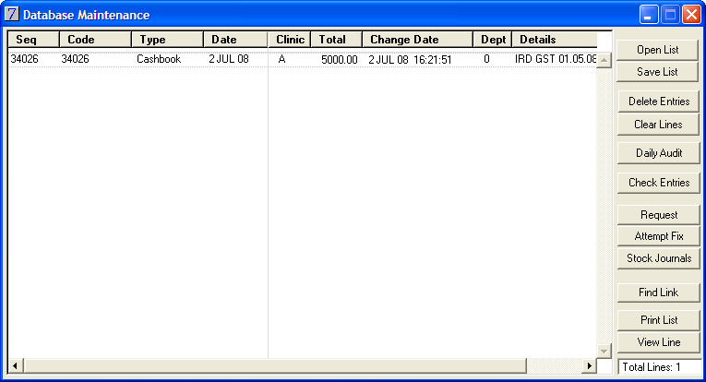Viewport: 706px width, 382px height.
Task: Close the Database Maintenance window
Action: tap(691, 15)
